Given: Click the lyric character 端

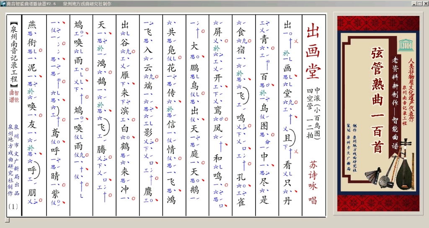Looking at the screenshot, I should [x=148, y=85].
